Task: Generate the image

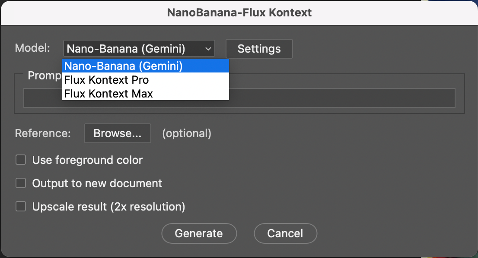Action: 199,233
